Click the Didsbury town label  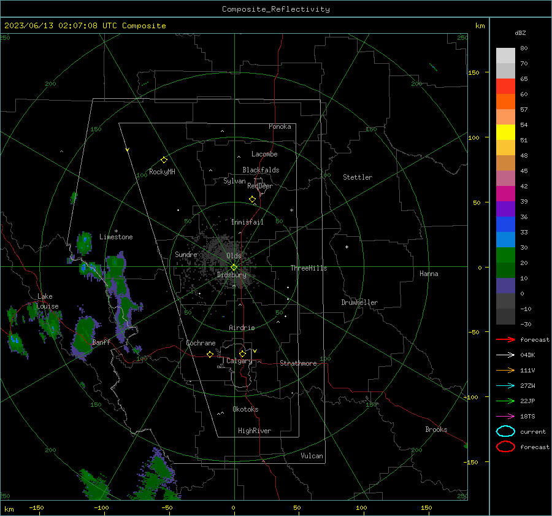tap(232, 275)
